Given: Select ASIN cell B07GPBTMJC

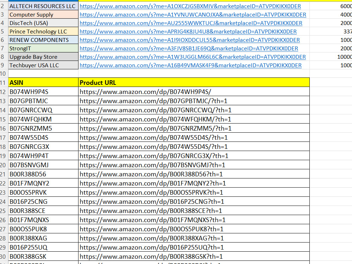Looking at the screenshot, I should [x=43, y=101].
